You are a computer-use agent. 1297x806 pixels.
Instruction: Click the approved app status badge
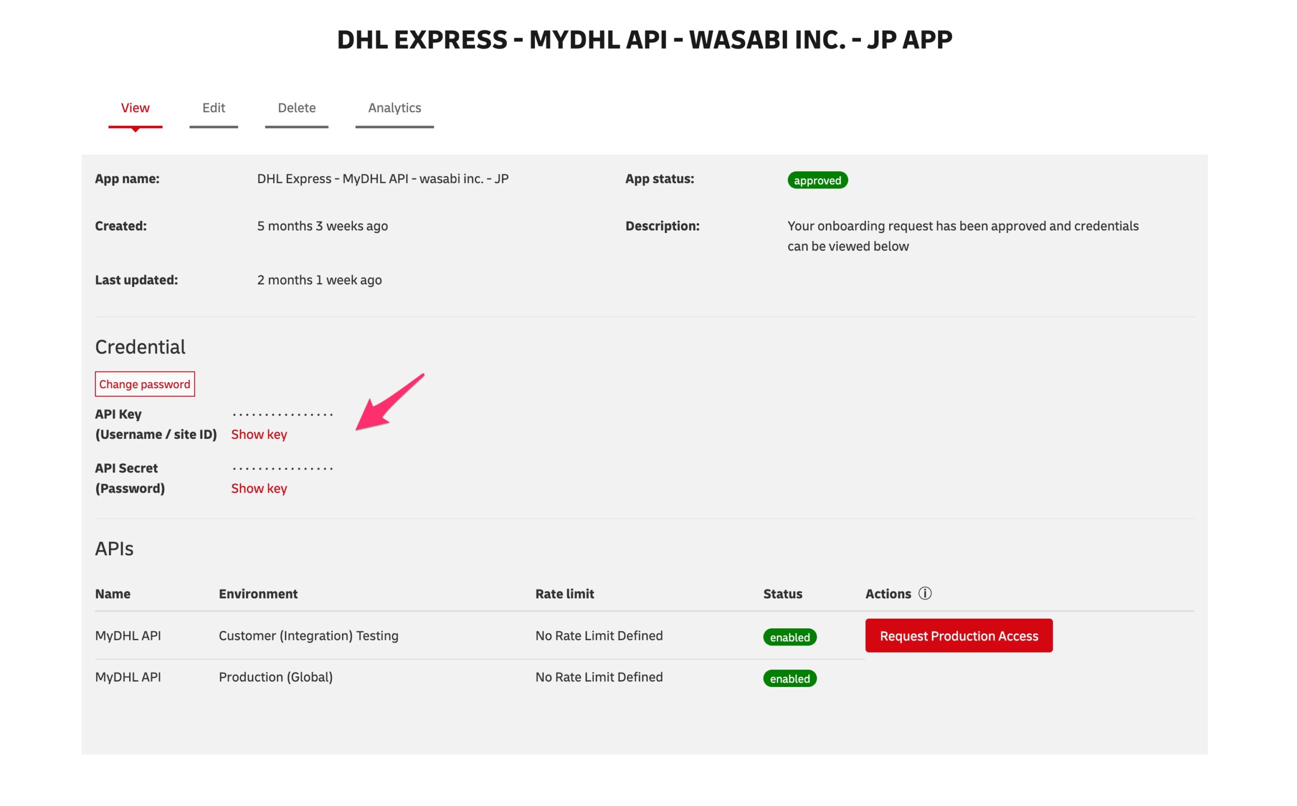(818, 180)
